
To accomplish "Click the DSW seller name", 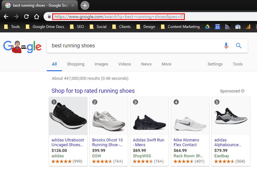I will (97, 156).
